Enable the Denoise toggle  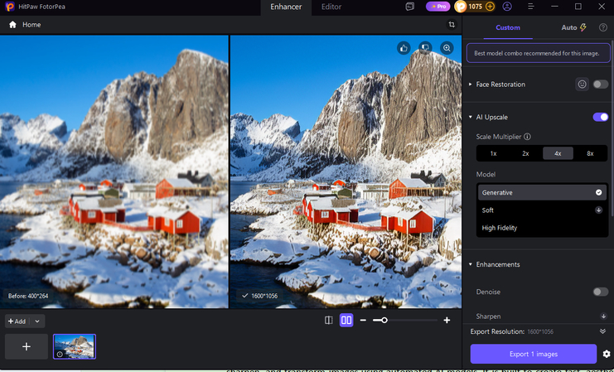click(x=600, y=292)
